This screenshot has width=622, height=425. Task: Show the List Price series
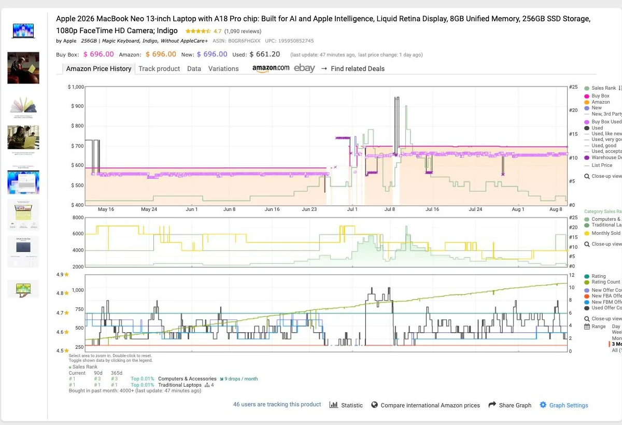coord(598,165)
